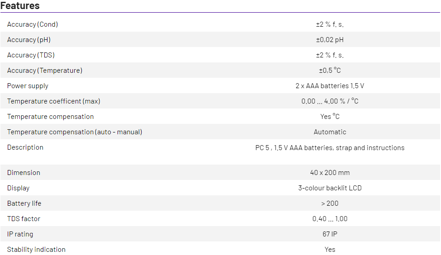The height and width of the screenshot is (255, 441).
Task: Click the Accuracy (Cond) label
Action: [x=33, y=24]
